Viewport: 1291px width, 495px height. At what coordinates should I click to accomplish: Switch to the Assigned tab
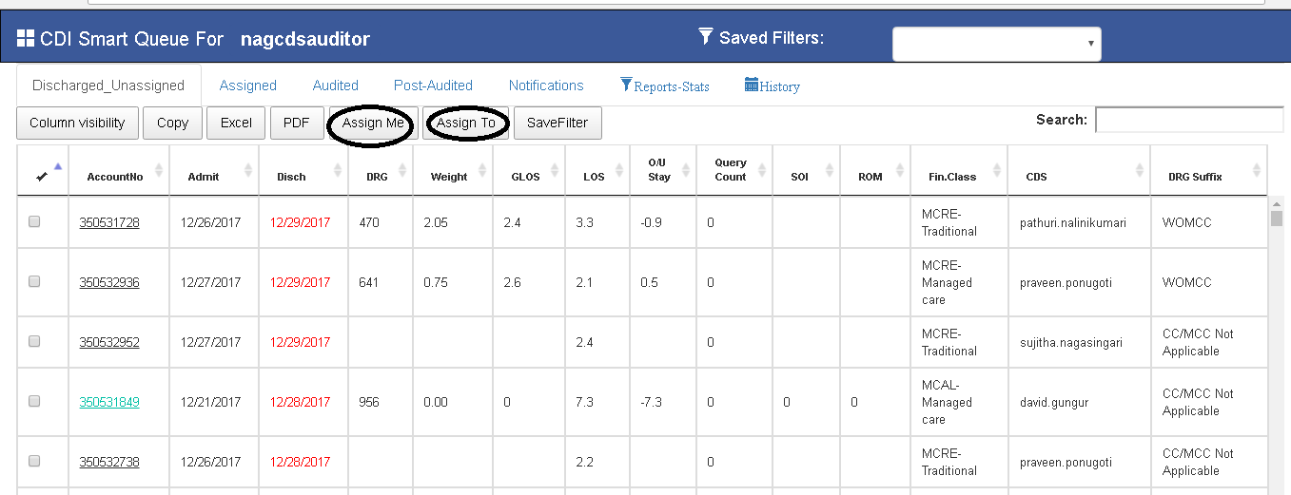coord(247,86)
